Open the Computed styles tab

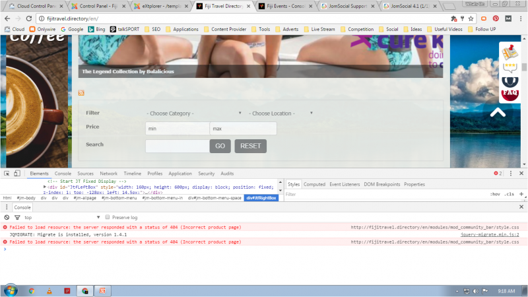pyautogui.click(x=314, y=184)
